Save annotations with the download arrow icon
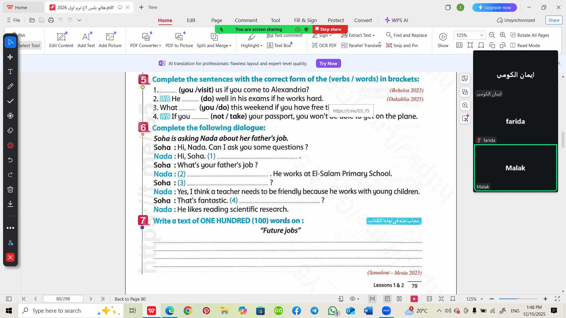Image resolution: width=566 pixels, height=318 pixels. [x=10, y=204]
